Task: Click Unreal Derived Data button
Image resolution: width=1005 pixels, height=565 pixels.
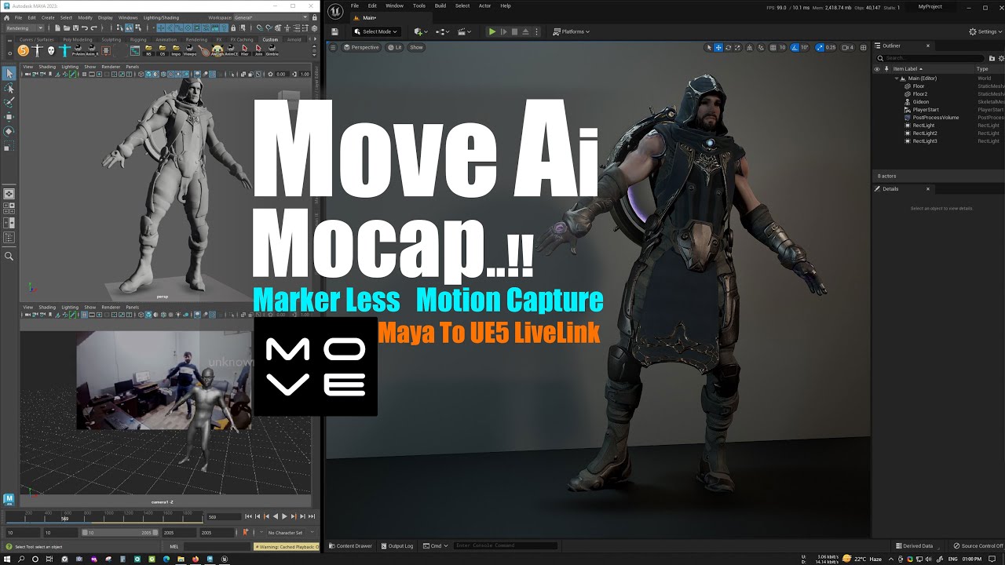Action: [x=914, y=545]
